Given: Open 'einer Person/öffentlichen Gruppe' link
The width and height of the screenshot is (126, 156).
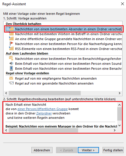Looking at the screenshot, I should [x=43, y=109].
